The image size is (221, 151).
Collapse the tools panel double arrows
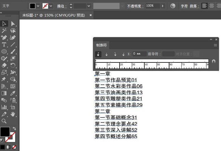(1, 12)
